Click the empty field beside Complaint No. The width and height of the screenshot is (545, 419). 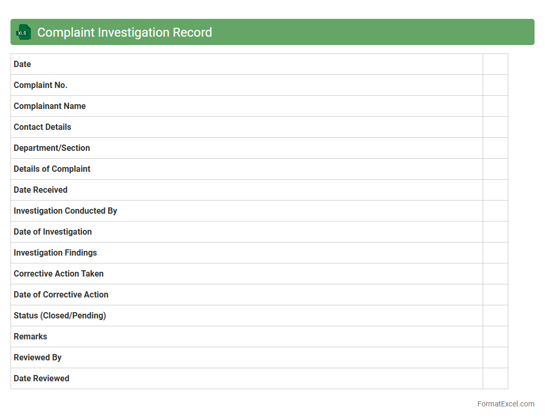(495, 85)
